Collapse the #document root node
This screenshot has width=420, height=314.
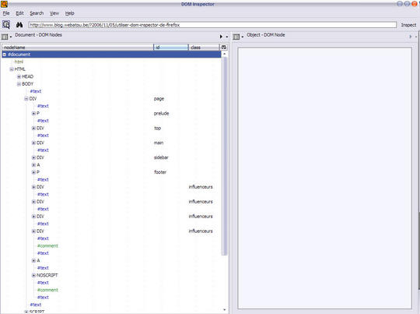5,55
